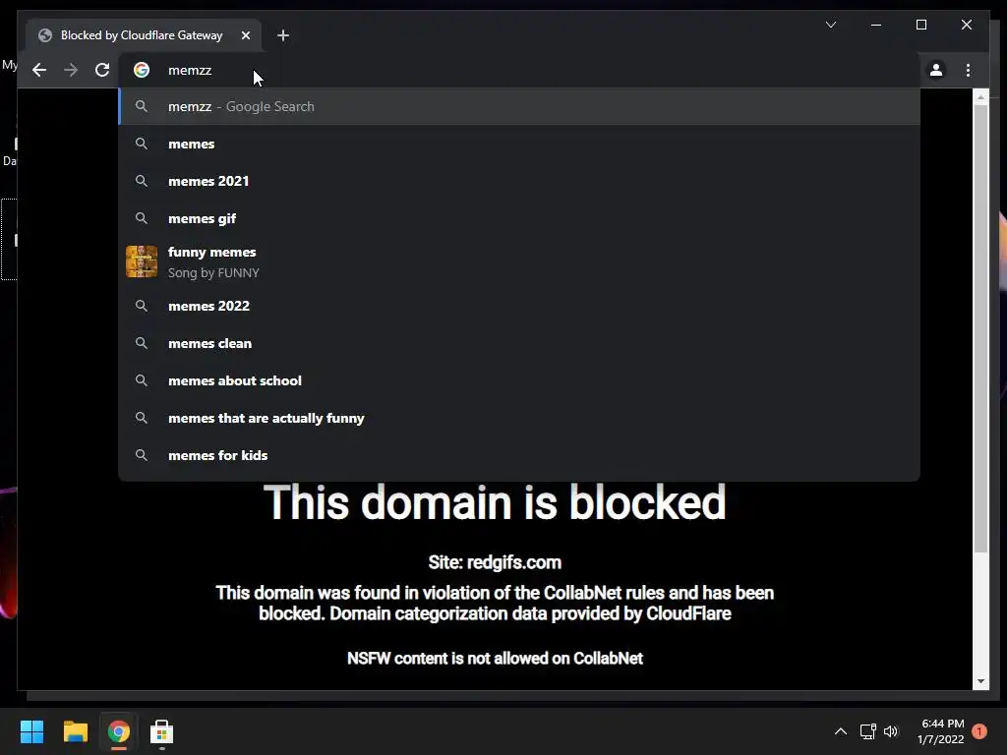
Task: Click the address bar containing memzz
Action: 520,70
